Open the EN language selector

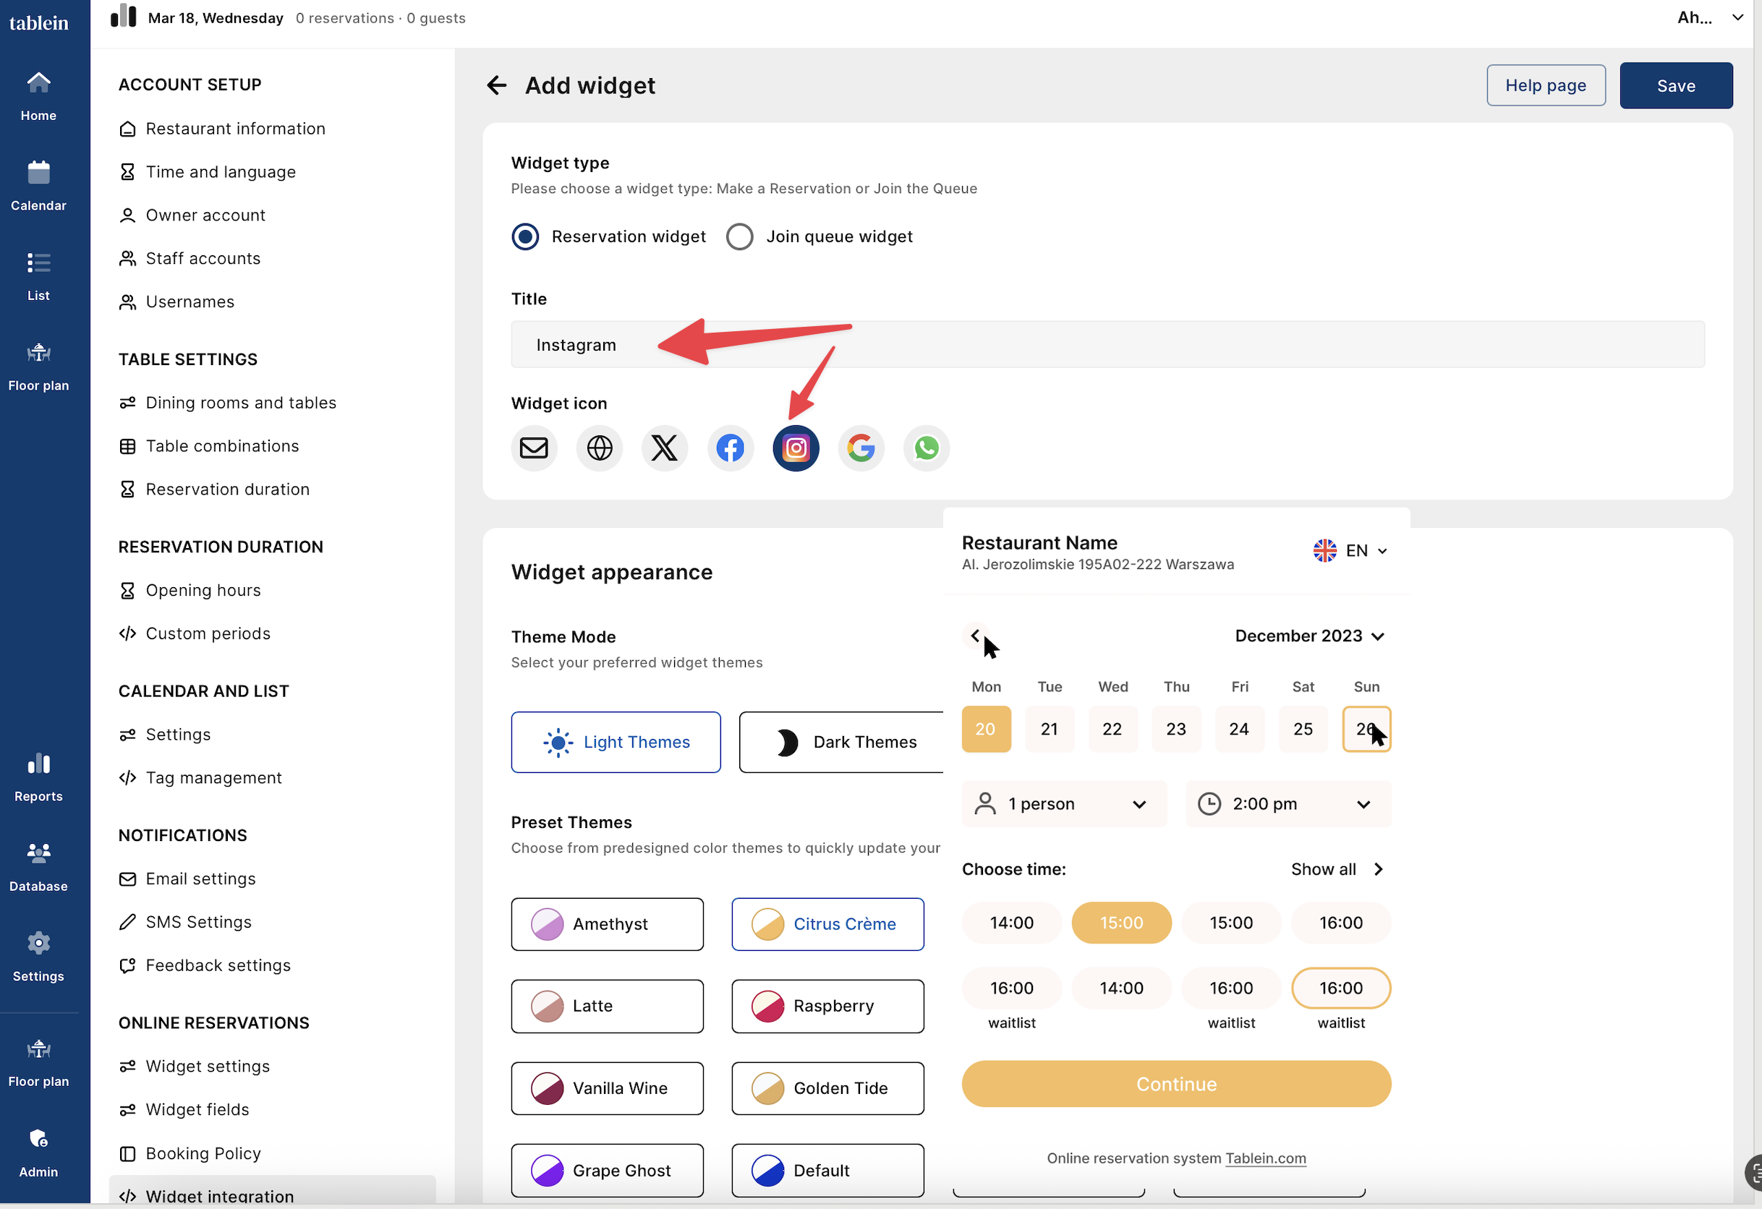pos(1350,550)
